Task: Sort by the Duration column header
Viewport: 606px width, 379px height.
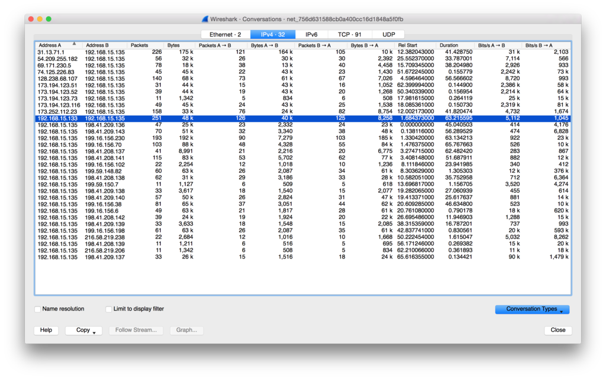Action: click(456, 45)
